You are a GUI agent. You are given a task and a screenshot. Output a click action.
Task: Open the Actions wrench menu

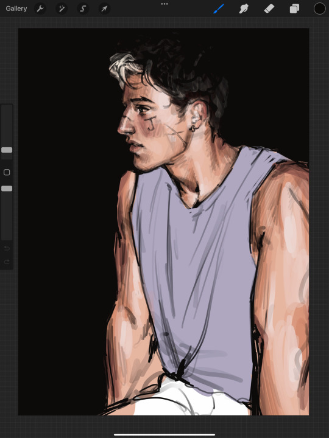pos(40,9)
